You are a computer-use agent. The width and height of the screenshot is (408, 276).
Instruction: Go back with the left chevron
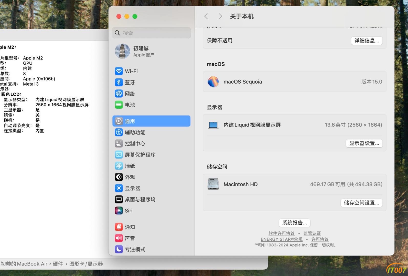click(206, 16)
